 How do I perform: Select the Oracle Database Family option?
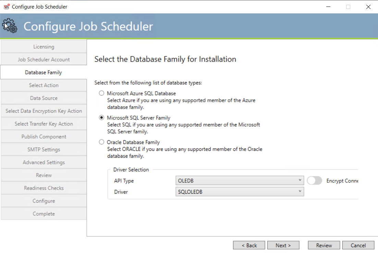(x=101, y=142)
